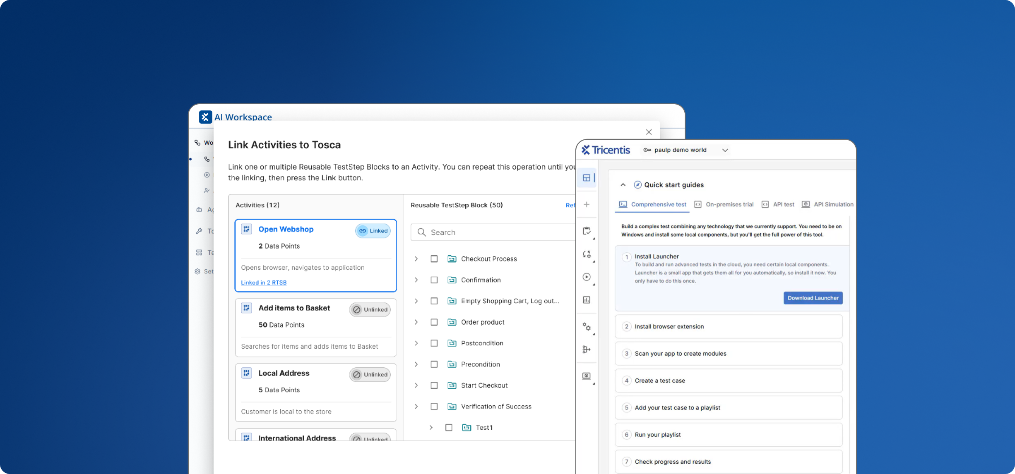Click the double-gears icon in Tricentis sidebar
Image resolution: width=1015 pixels, height=474 pixels.
tap(587, 327)
